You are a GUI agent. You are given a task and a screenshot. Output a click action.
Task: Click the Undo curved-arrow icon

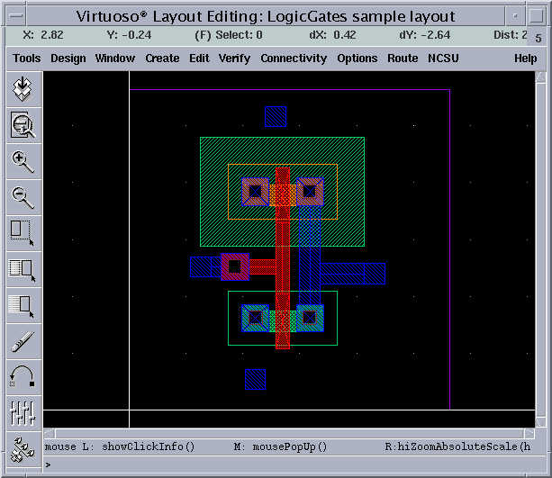[x=22, y=376]
